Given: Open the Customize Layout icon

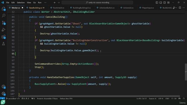Looking at the screenshot, I should [x=168, y=3].
